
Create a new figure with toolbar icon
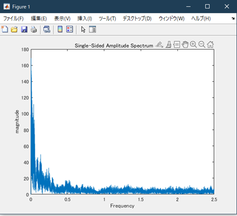tap(5, 29)
